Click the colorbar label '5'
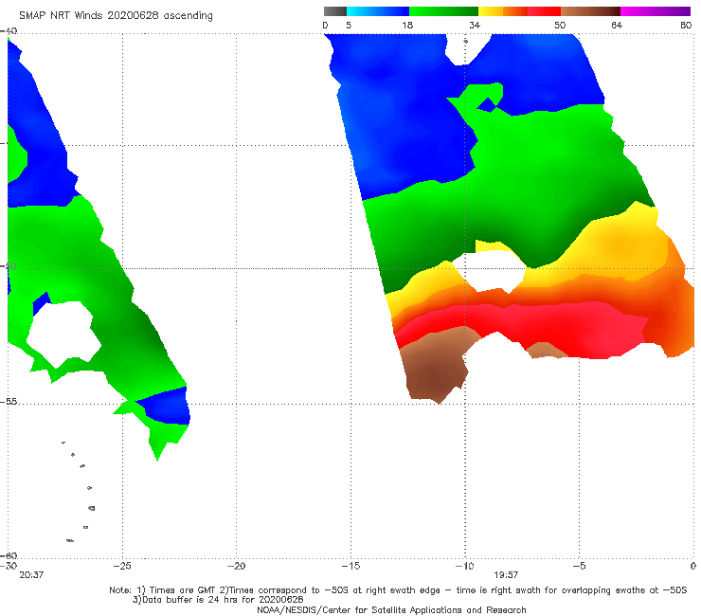 [x=349, y=26]
